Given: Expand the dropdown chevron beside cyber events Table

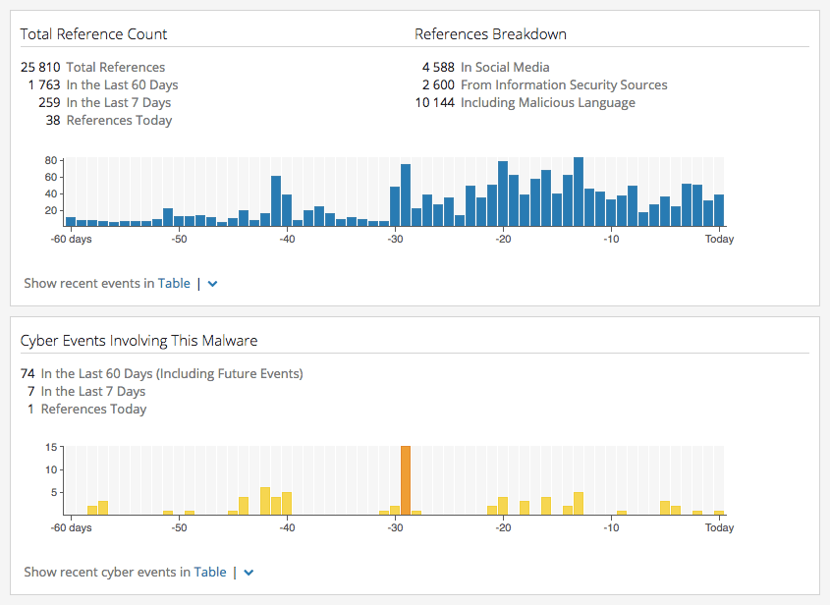Looking at the screenshot, I should [x=249, y=573].
